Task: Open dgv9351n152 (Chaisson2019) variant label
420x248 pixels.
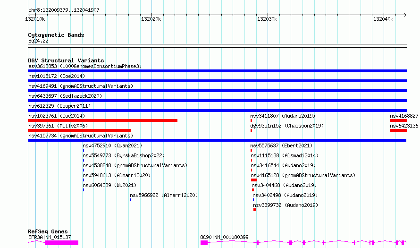Action: click(287, 126)
